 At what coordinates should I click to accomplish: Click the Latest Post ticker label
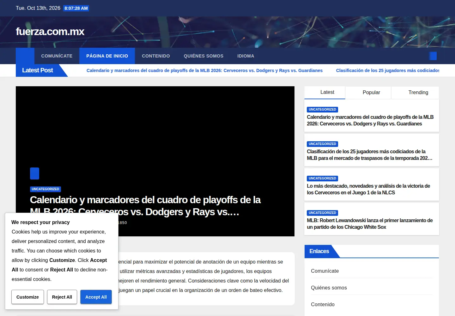(x=38, y=70)
